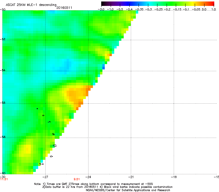
Task: Select the date label 20160511 under the title
Action: pyautogui.click(x=64, y=8)
